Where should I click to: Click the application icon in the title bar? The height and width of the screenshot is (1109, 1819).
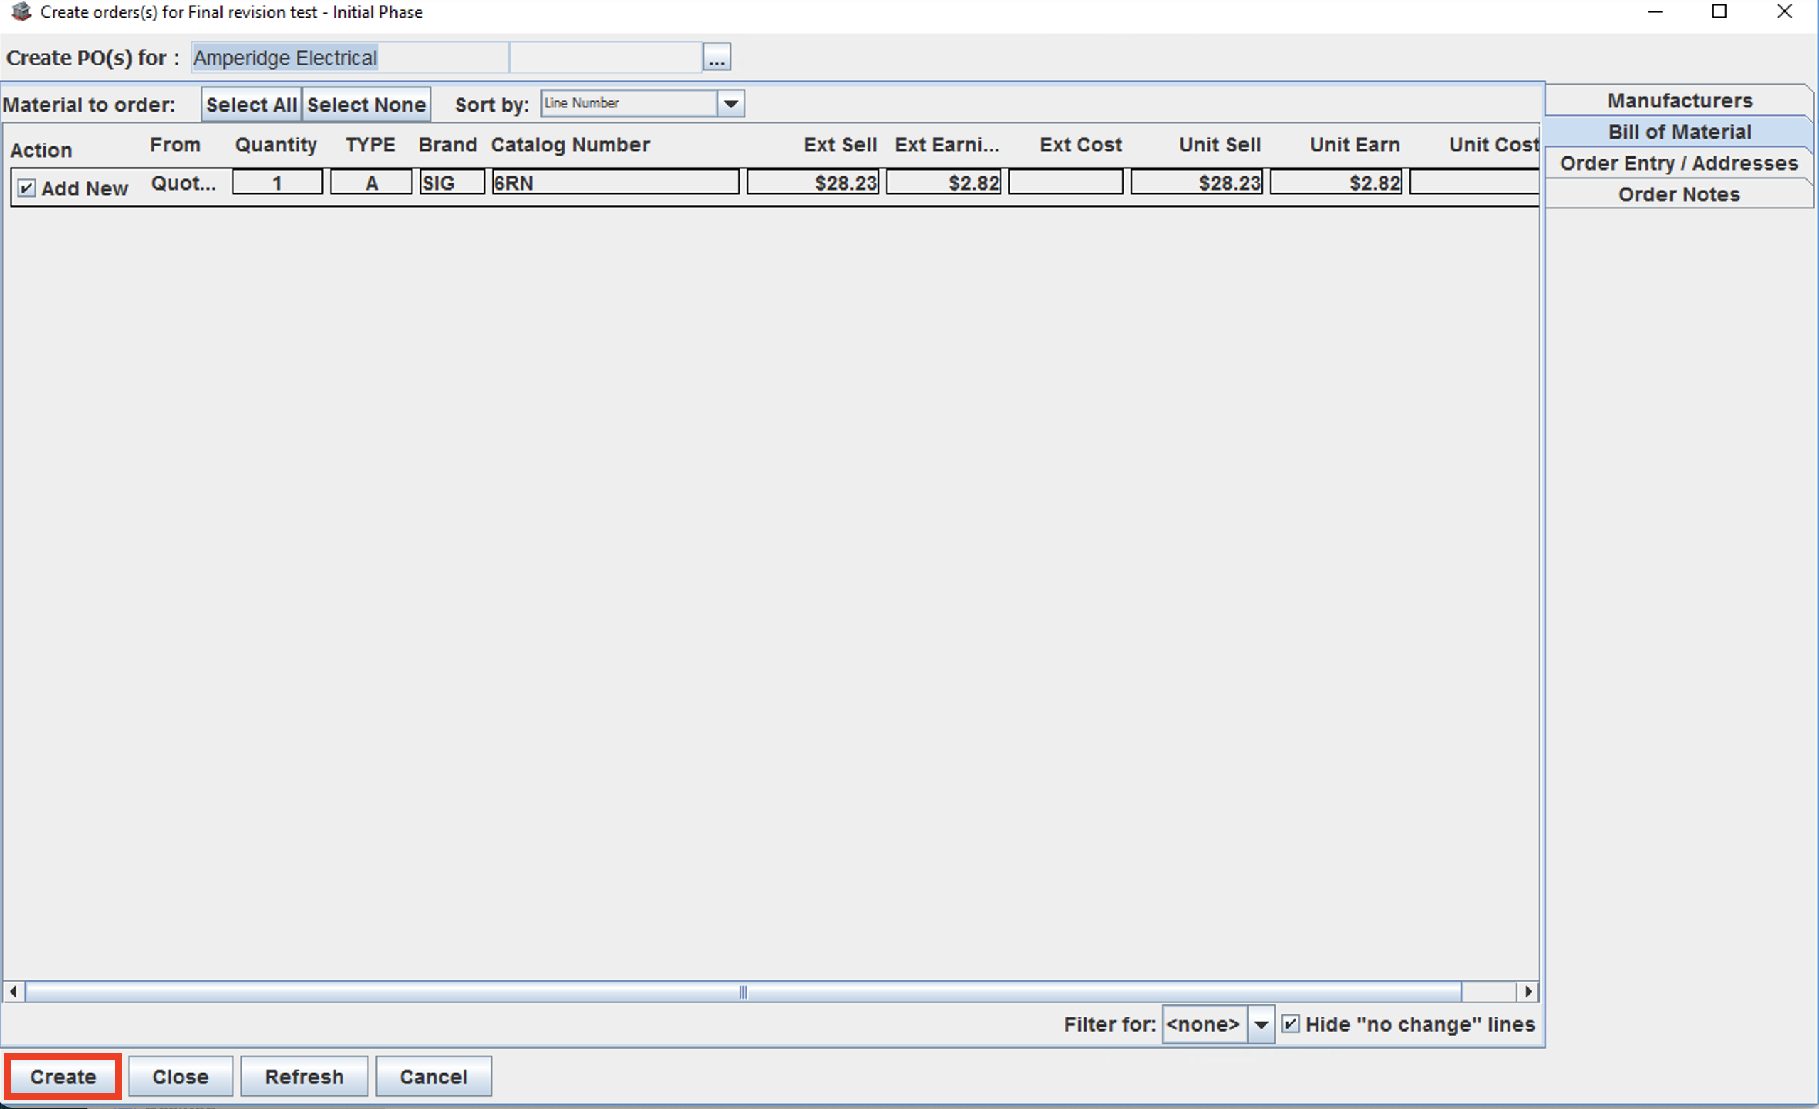point(20,12)
